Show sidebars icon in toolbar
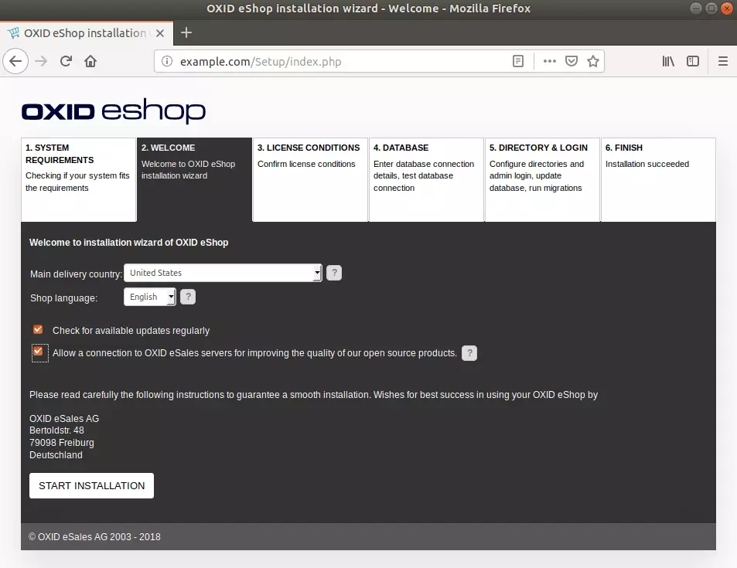The width and height of the screenshot is (737, 568). click(x=693, y=61)
